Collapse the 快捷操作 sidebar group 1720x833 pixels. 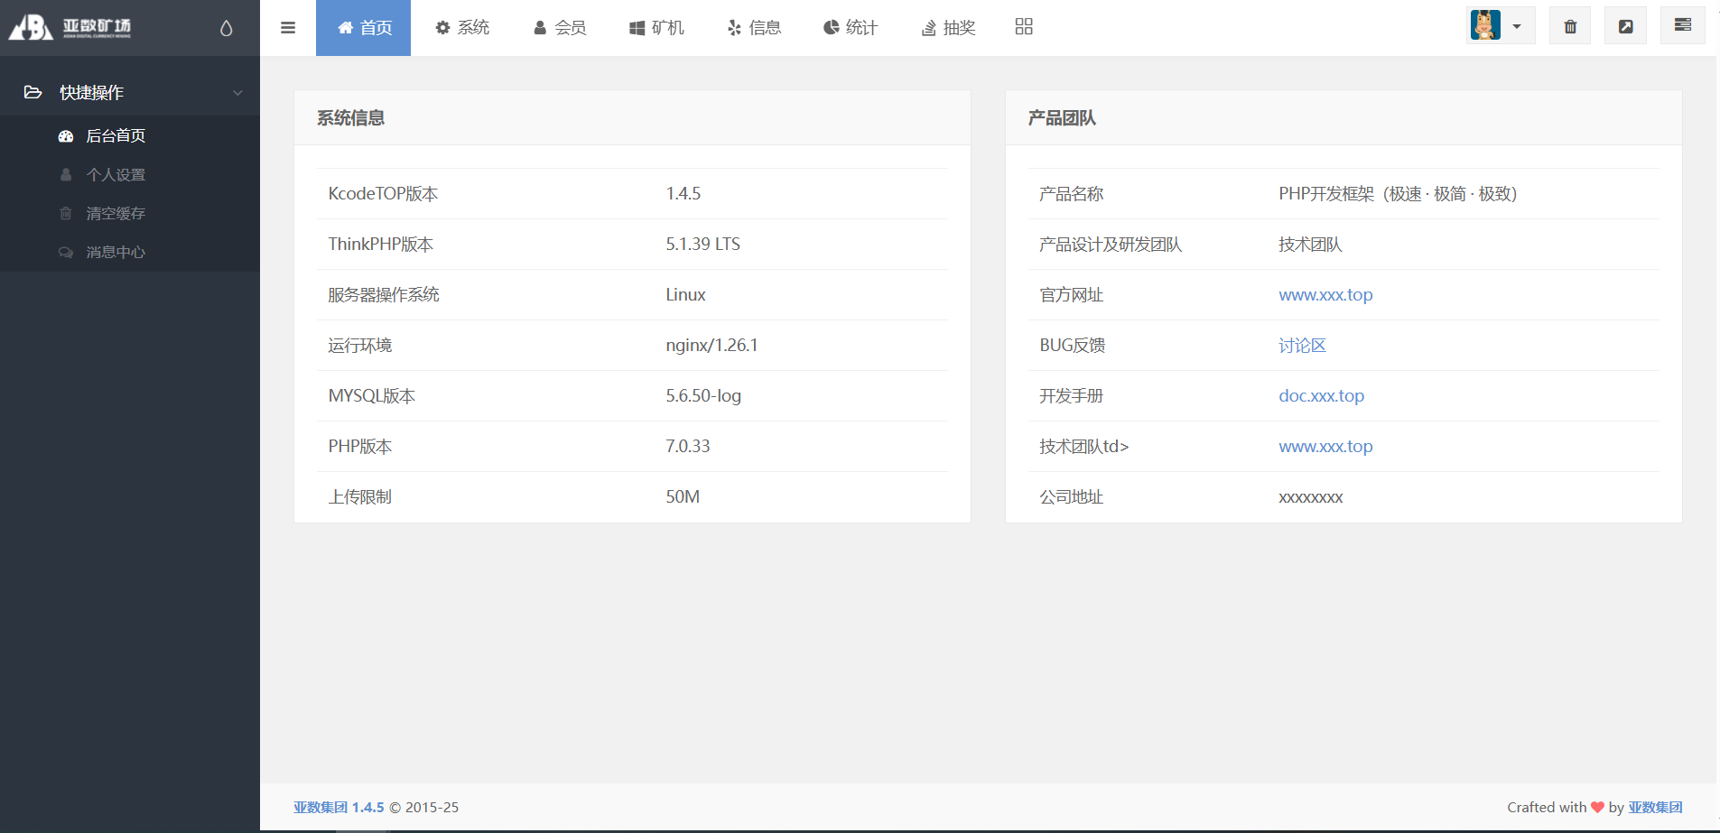tap(130, 92)
